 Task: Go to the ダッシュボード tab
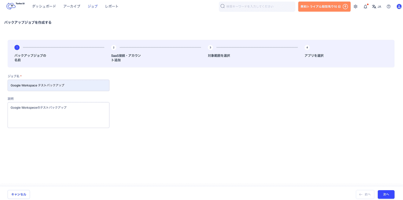click(44, 6)
